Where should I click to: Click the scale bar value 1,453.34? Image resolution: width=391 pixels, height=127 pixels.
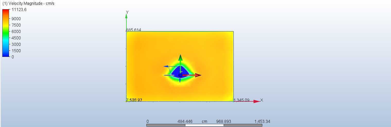(x=262, y=121)
